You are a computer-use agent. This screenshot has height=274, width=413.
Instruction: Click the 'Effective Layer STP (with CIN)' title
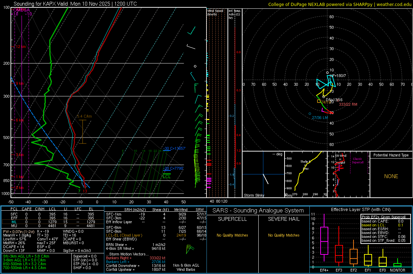360,210
